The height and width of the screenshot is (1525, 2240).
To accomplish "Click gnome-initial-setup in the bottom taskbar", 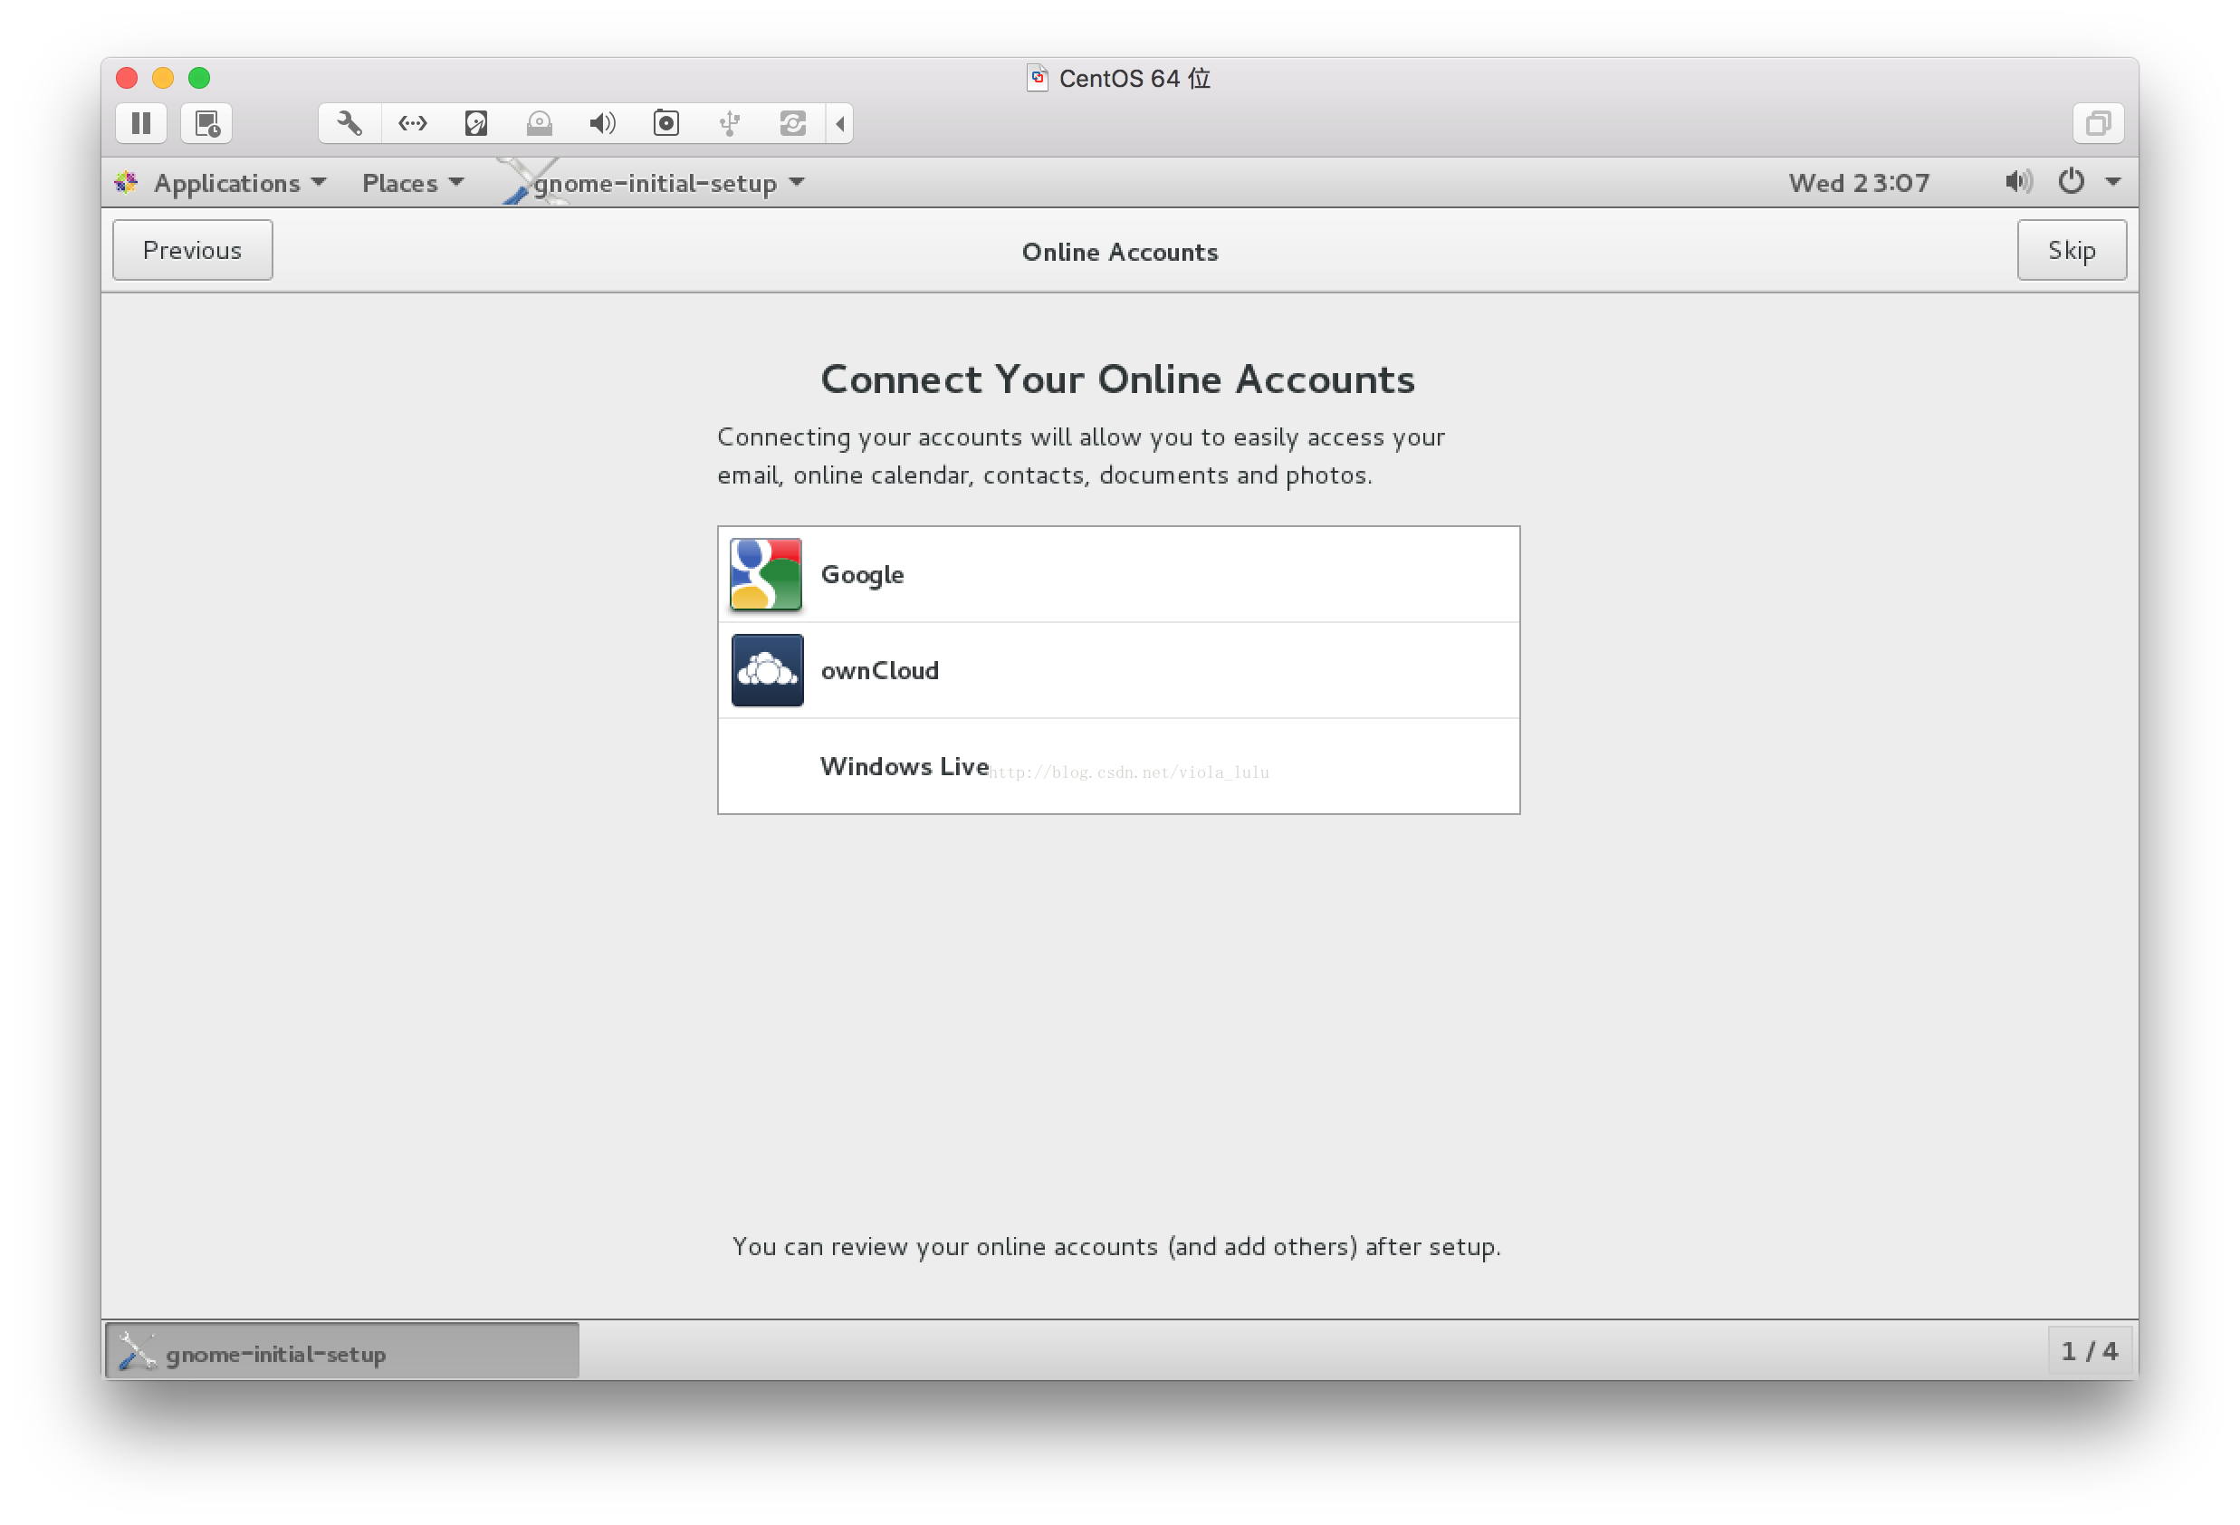I will (x=341, y=1352).
